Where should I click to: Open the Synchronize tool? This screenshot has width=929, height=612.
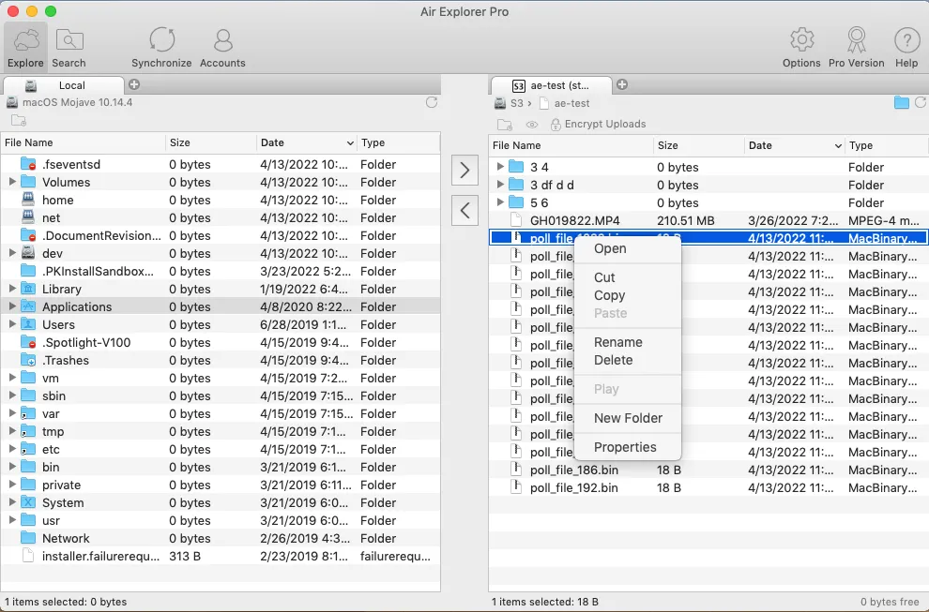(x=161, y=48)
